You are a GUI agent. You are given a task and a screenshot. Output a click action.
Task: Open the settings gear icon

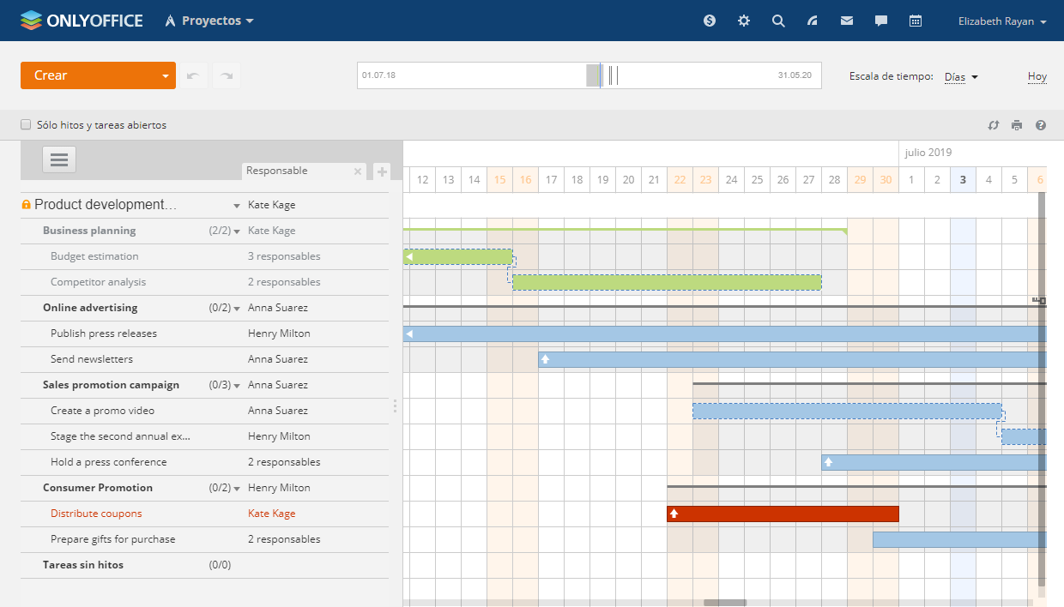pos(744,21)
